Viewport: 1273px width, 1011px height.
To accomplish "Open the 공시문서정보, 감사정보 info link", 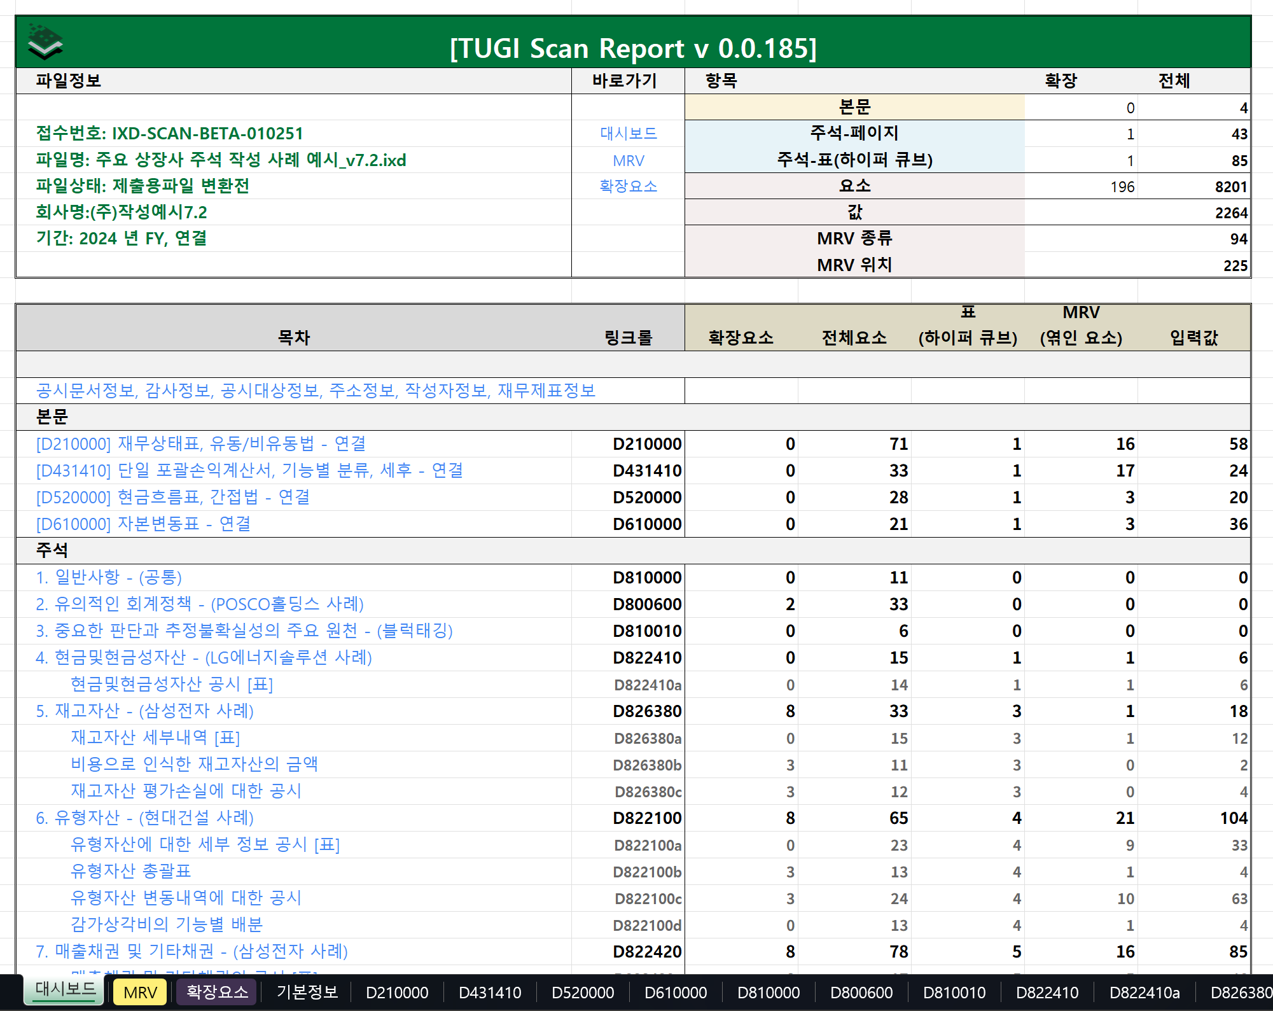I will coord(316,391).
